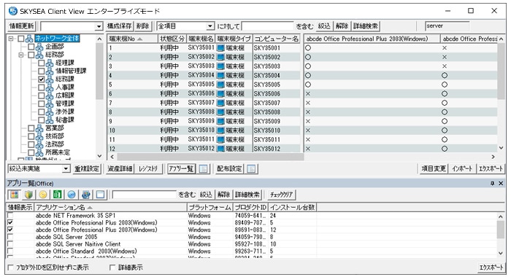Select the Windows-logo app filter icon
Viewport: 511px width, 277px height.
pos(15,195)
